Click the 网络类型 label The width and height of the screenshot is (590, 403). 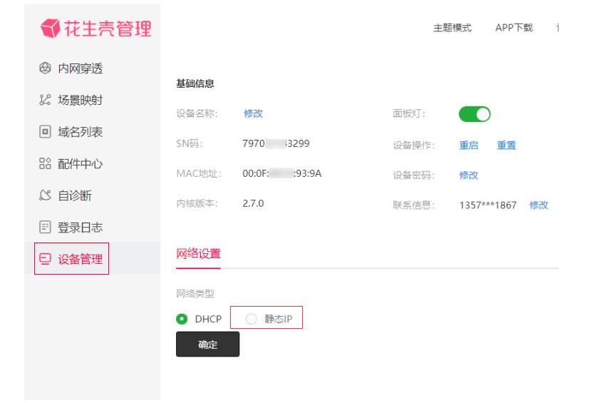coord(195,293)
